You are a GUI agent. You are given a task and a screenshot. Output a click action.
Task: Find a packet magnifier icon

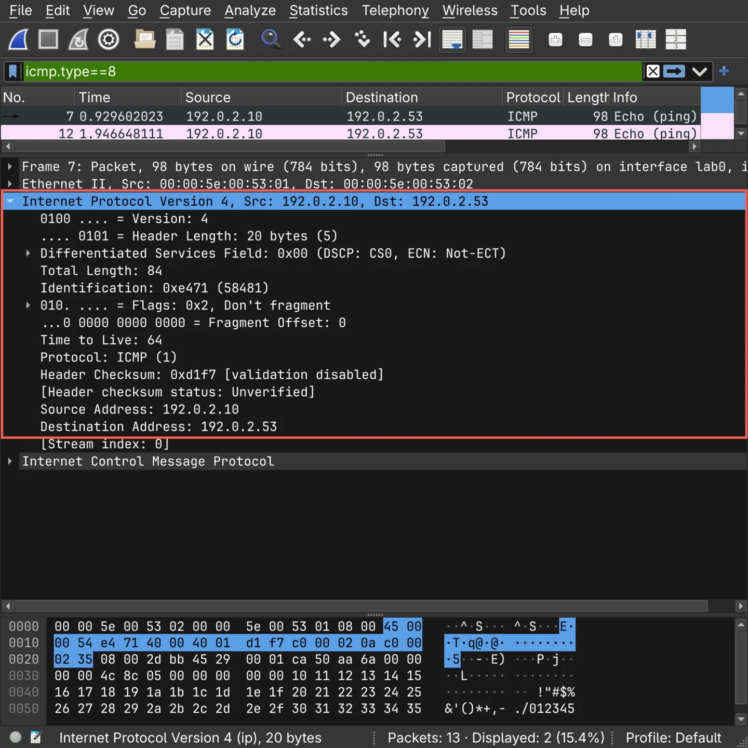coord(271,39)
